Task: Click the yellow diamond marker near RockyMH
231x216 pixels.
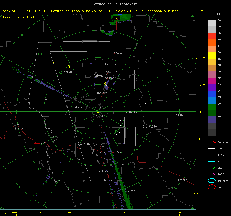Action: coord(69,67)
